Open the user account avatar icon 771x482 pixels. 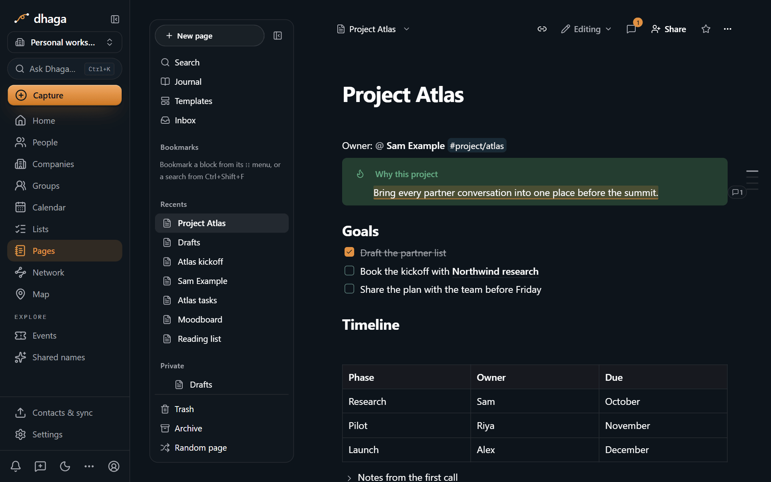click(x=114, y=466)
